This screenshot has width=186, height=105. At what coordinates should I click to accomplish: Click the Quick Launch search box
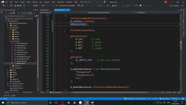coord(91,2)
